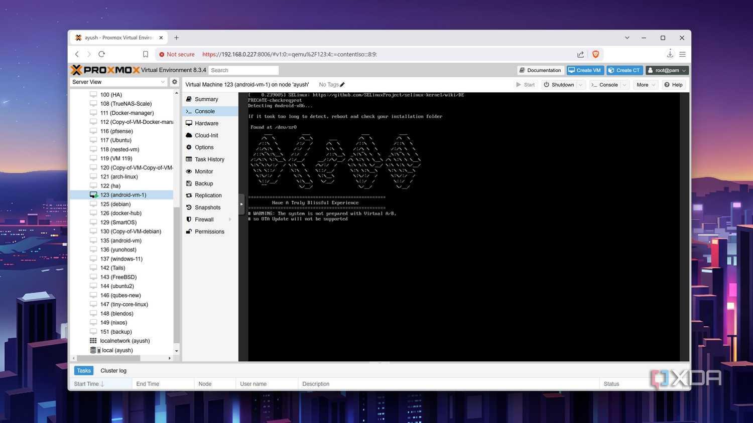
Task: Expand the console side panel arrow
Action: [241, 204]
